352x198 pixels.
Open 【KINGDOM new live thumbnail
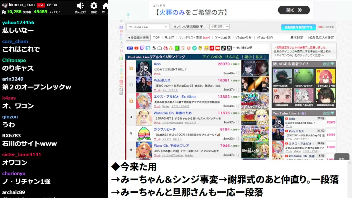(x=282, y=97)
